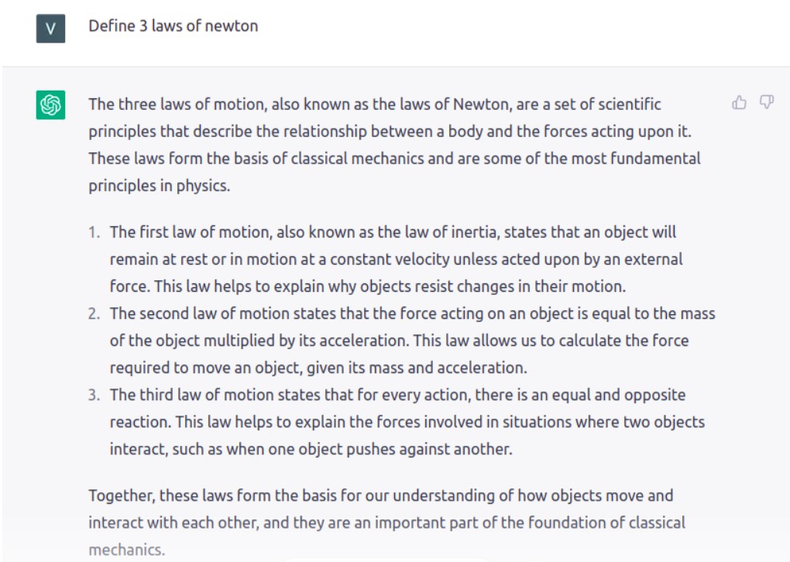790x562 pixels.
Task: Click the sentence starting These laws form
Action: tap(394, 172)
